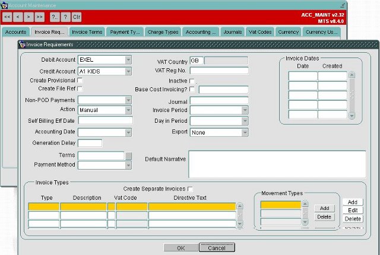The height and width of the screenshot is (255, 380).
Task: Open the Vat Codes tab
Action: pos(260,32)
